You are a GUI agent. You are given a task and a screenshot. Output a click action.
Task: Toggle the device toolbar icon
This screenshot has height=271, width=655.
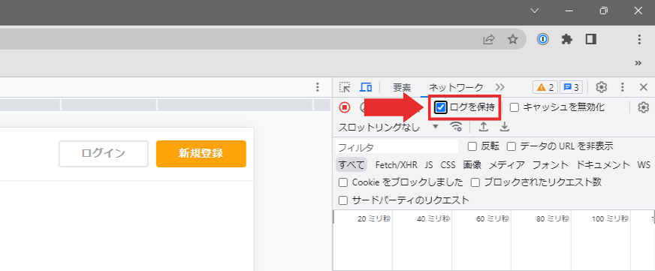(366, 87)
